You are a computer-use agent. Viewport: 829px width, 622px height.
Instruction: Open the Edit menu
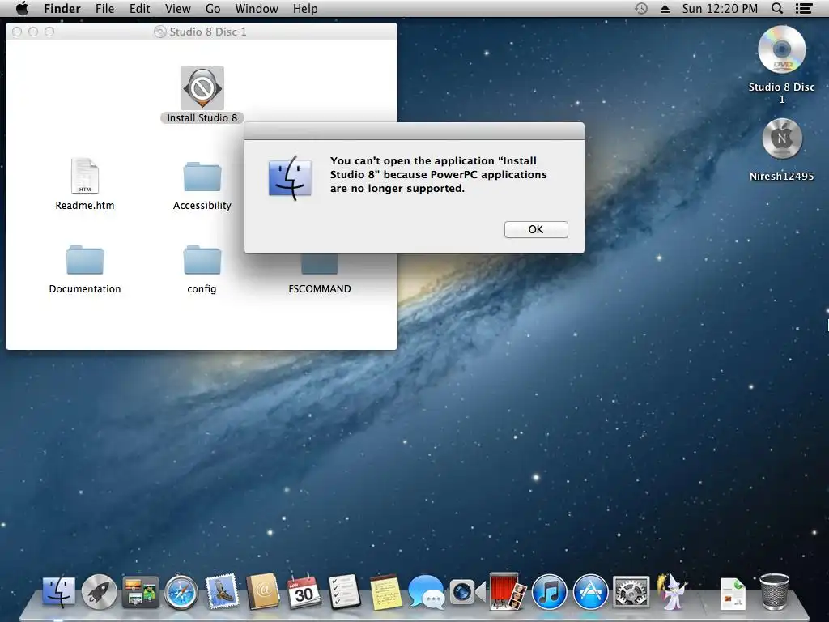coord(139,8)
